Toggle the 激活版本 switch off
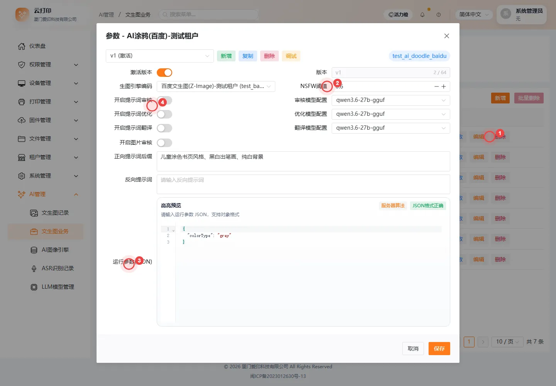The width and height of the screenshot is (556, 386). pos(164,73)
